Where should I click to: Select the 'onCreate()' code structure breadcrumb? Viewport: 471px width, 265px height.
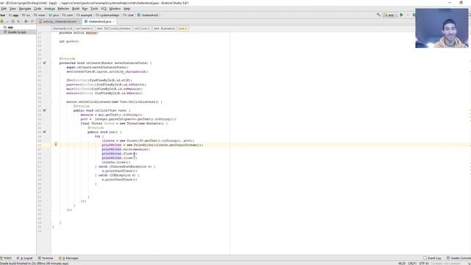click(x=84, y=29)
